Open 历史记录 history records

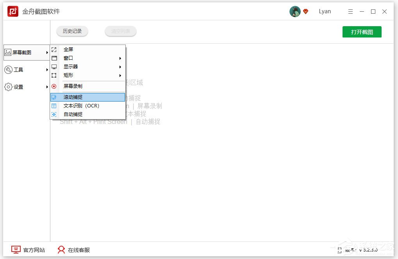click(72, 31)
